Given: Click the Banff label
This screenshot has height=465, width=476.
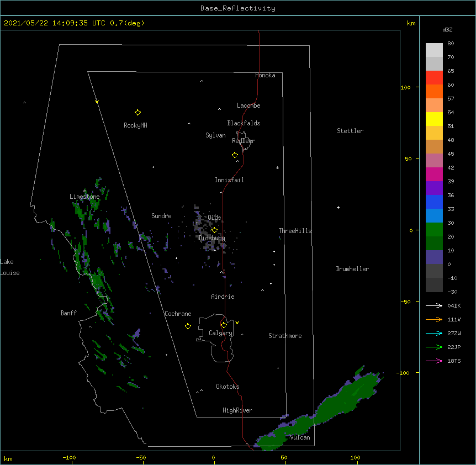Looking at the screenshot, I should click(68, 313).
